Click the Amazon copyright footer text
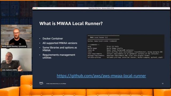Image resolution: width=171 pixels, height=96 pixels. (x=56, y=84)
